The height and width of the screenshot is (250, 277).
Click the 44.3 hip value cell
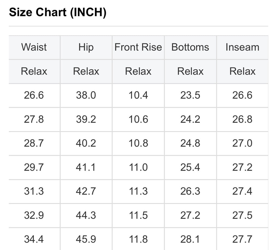point(86,215)
